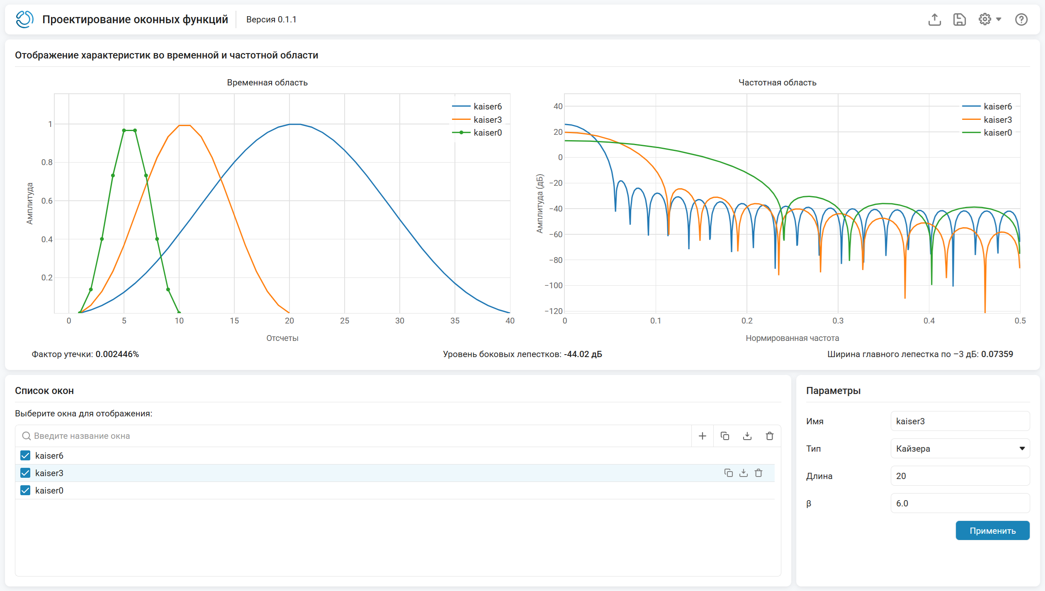
Task: Open the help question mark icon
Action: coord(1021,19)
